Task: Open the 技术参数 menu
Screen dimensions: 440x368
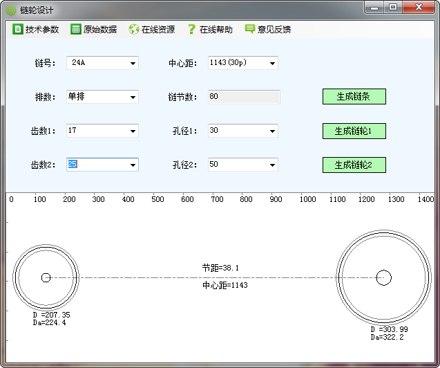Action: pos(36,29)
